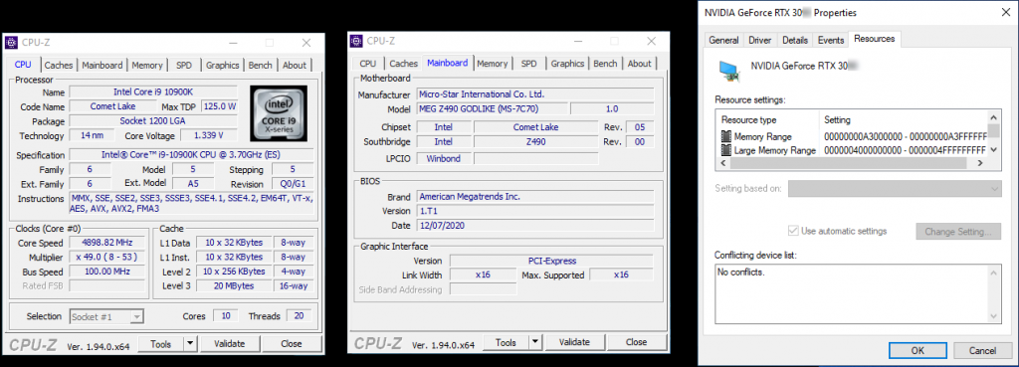Close the CPU-Z Mainboard window with X
The image size is (1019, 367).
coord(651,41)
